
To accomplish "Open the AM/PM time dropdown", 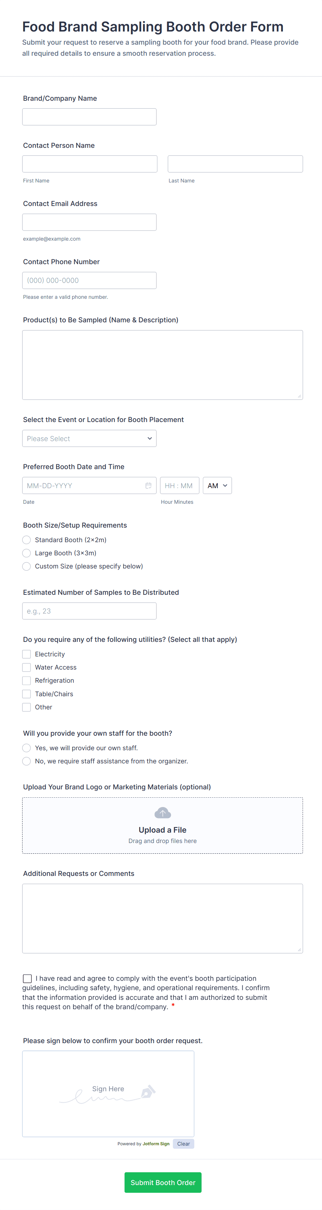I will point(217,486).
